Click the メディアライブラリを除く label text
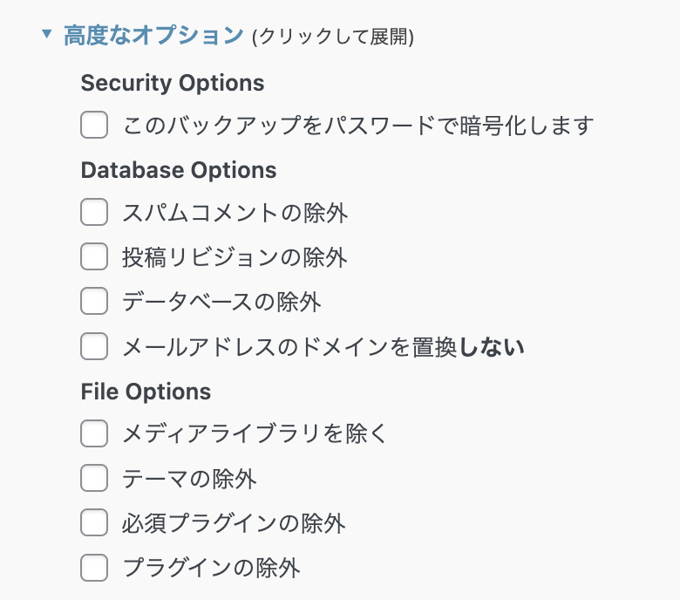680x600 pixels. (x=254, y=433)
